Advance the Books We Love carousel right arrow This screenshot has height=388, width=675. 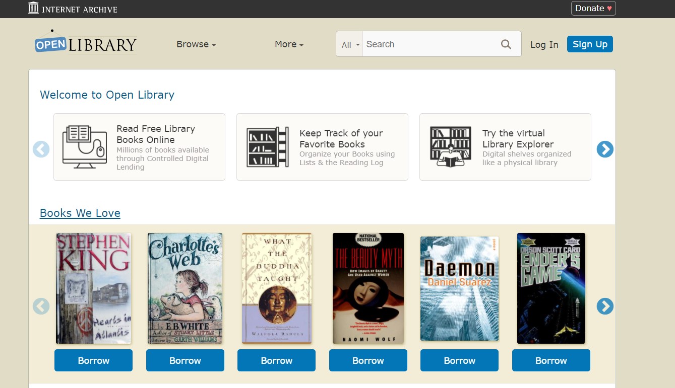[x=605, y=306]
